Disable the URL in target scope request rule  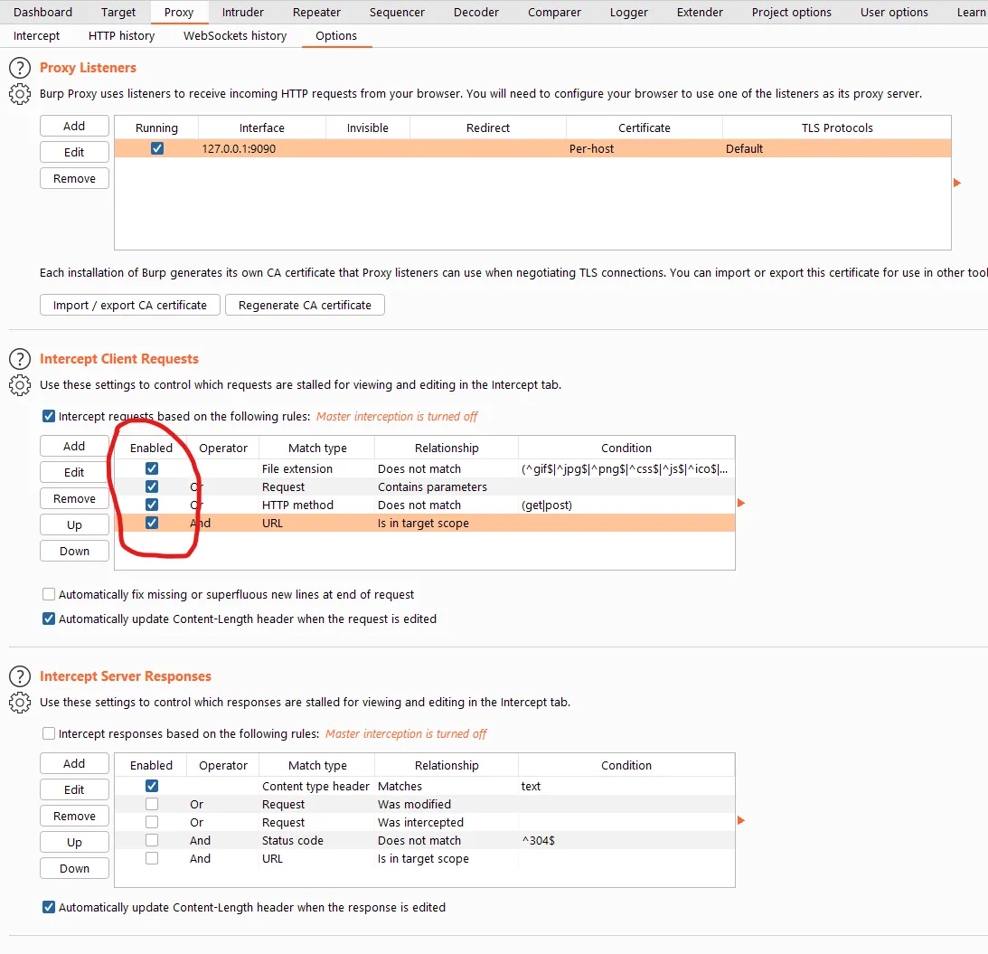(x=152, y=523)
